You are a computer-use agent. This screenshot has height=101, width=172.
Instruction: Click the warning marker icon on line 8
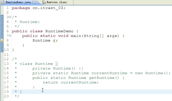(x=2, y=40)
